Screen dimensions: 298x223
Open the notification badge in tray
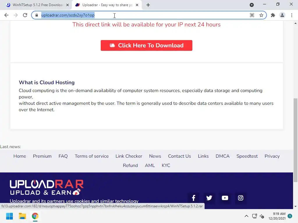pos(290,216)
